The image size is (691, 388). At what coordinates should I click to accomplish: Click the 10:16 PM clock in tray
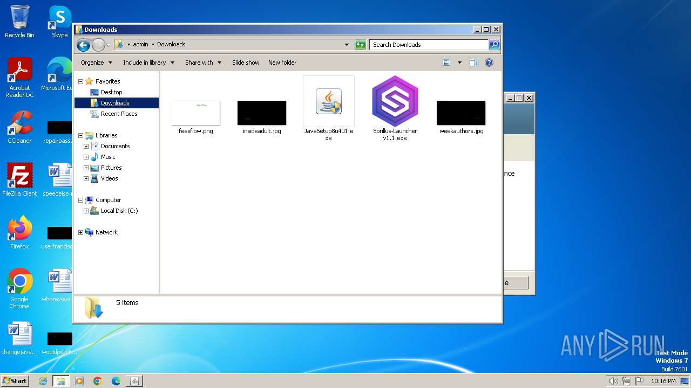[663, 381]
